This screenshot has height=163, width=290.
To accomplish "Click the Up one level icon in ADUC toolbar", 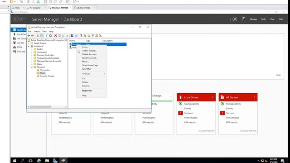I will (38, 36).
